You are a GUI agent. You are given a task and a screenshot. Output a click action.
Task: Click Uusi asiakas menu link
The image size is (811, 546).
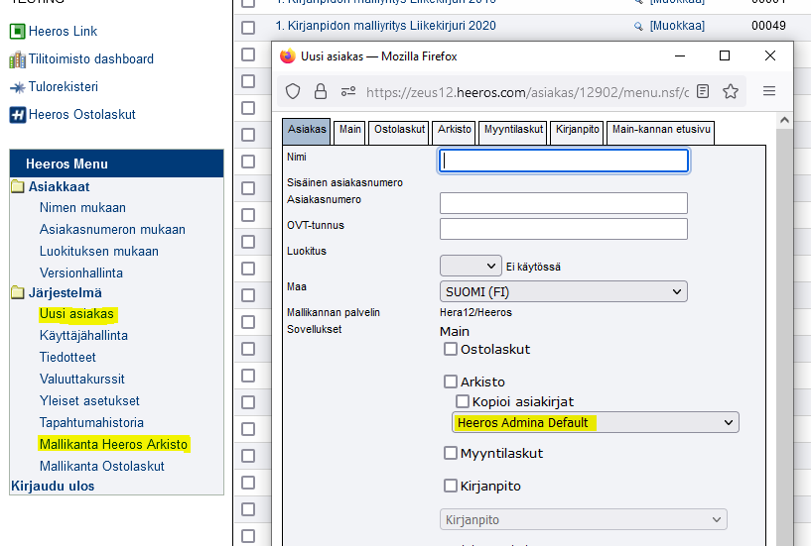(76, 313)
